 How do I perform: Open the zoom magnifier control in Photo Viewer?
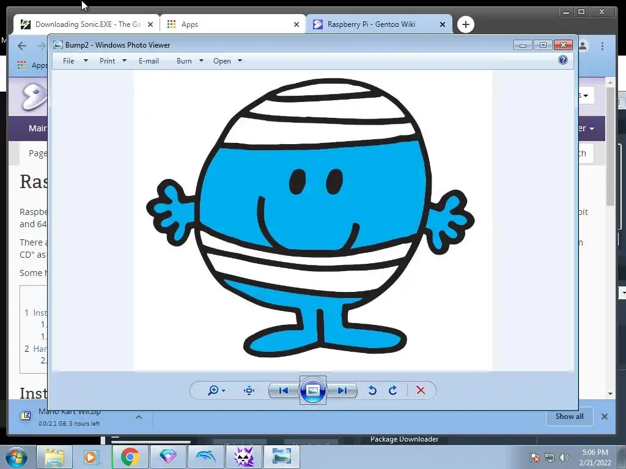point(213,390)
